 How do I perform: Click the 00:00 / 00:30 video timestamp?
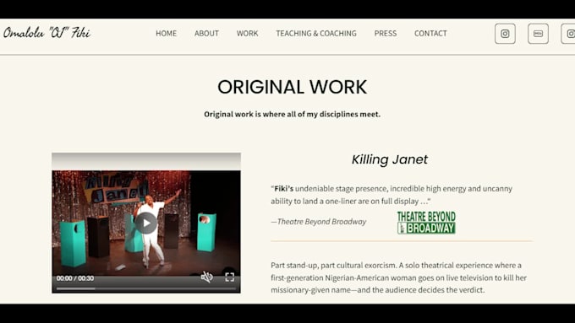point(75,278)
